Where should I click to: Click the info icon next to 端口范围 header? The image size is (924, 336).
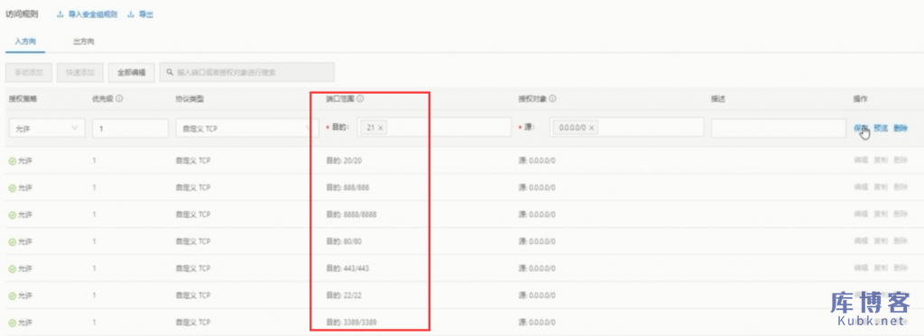tap(360, 99)
